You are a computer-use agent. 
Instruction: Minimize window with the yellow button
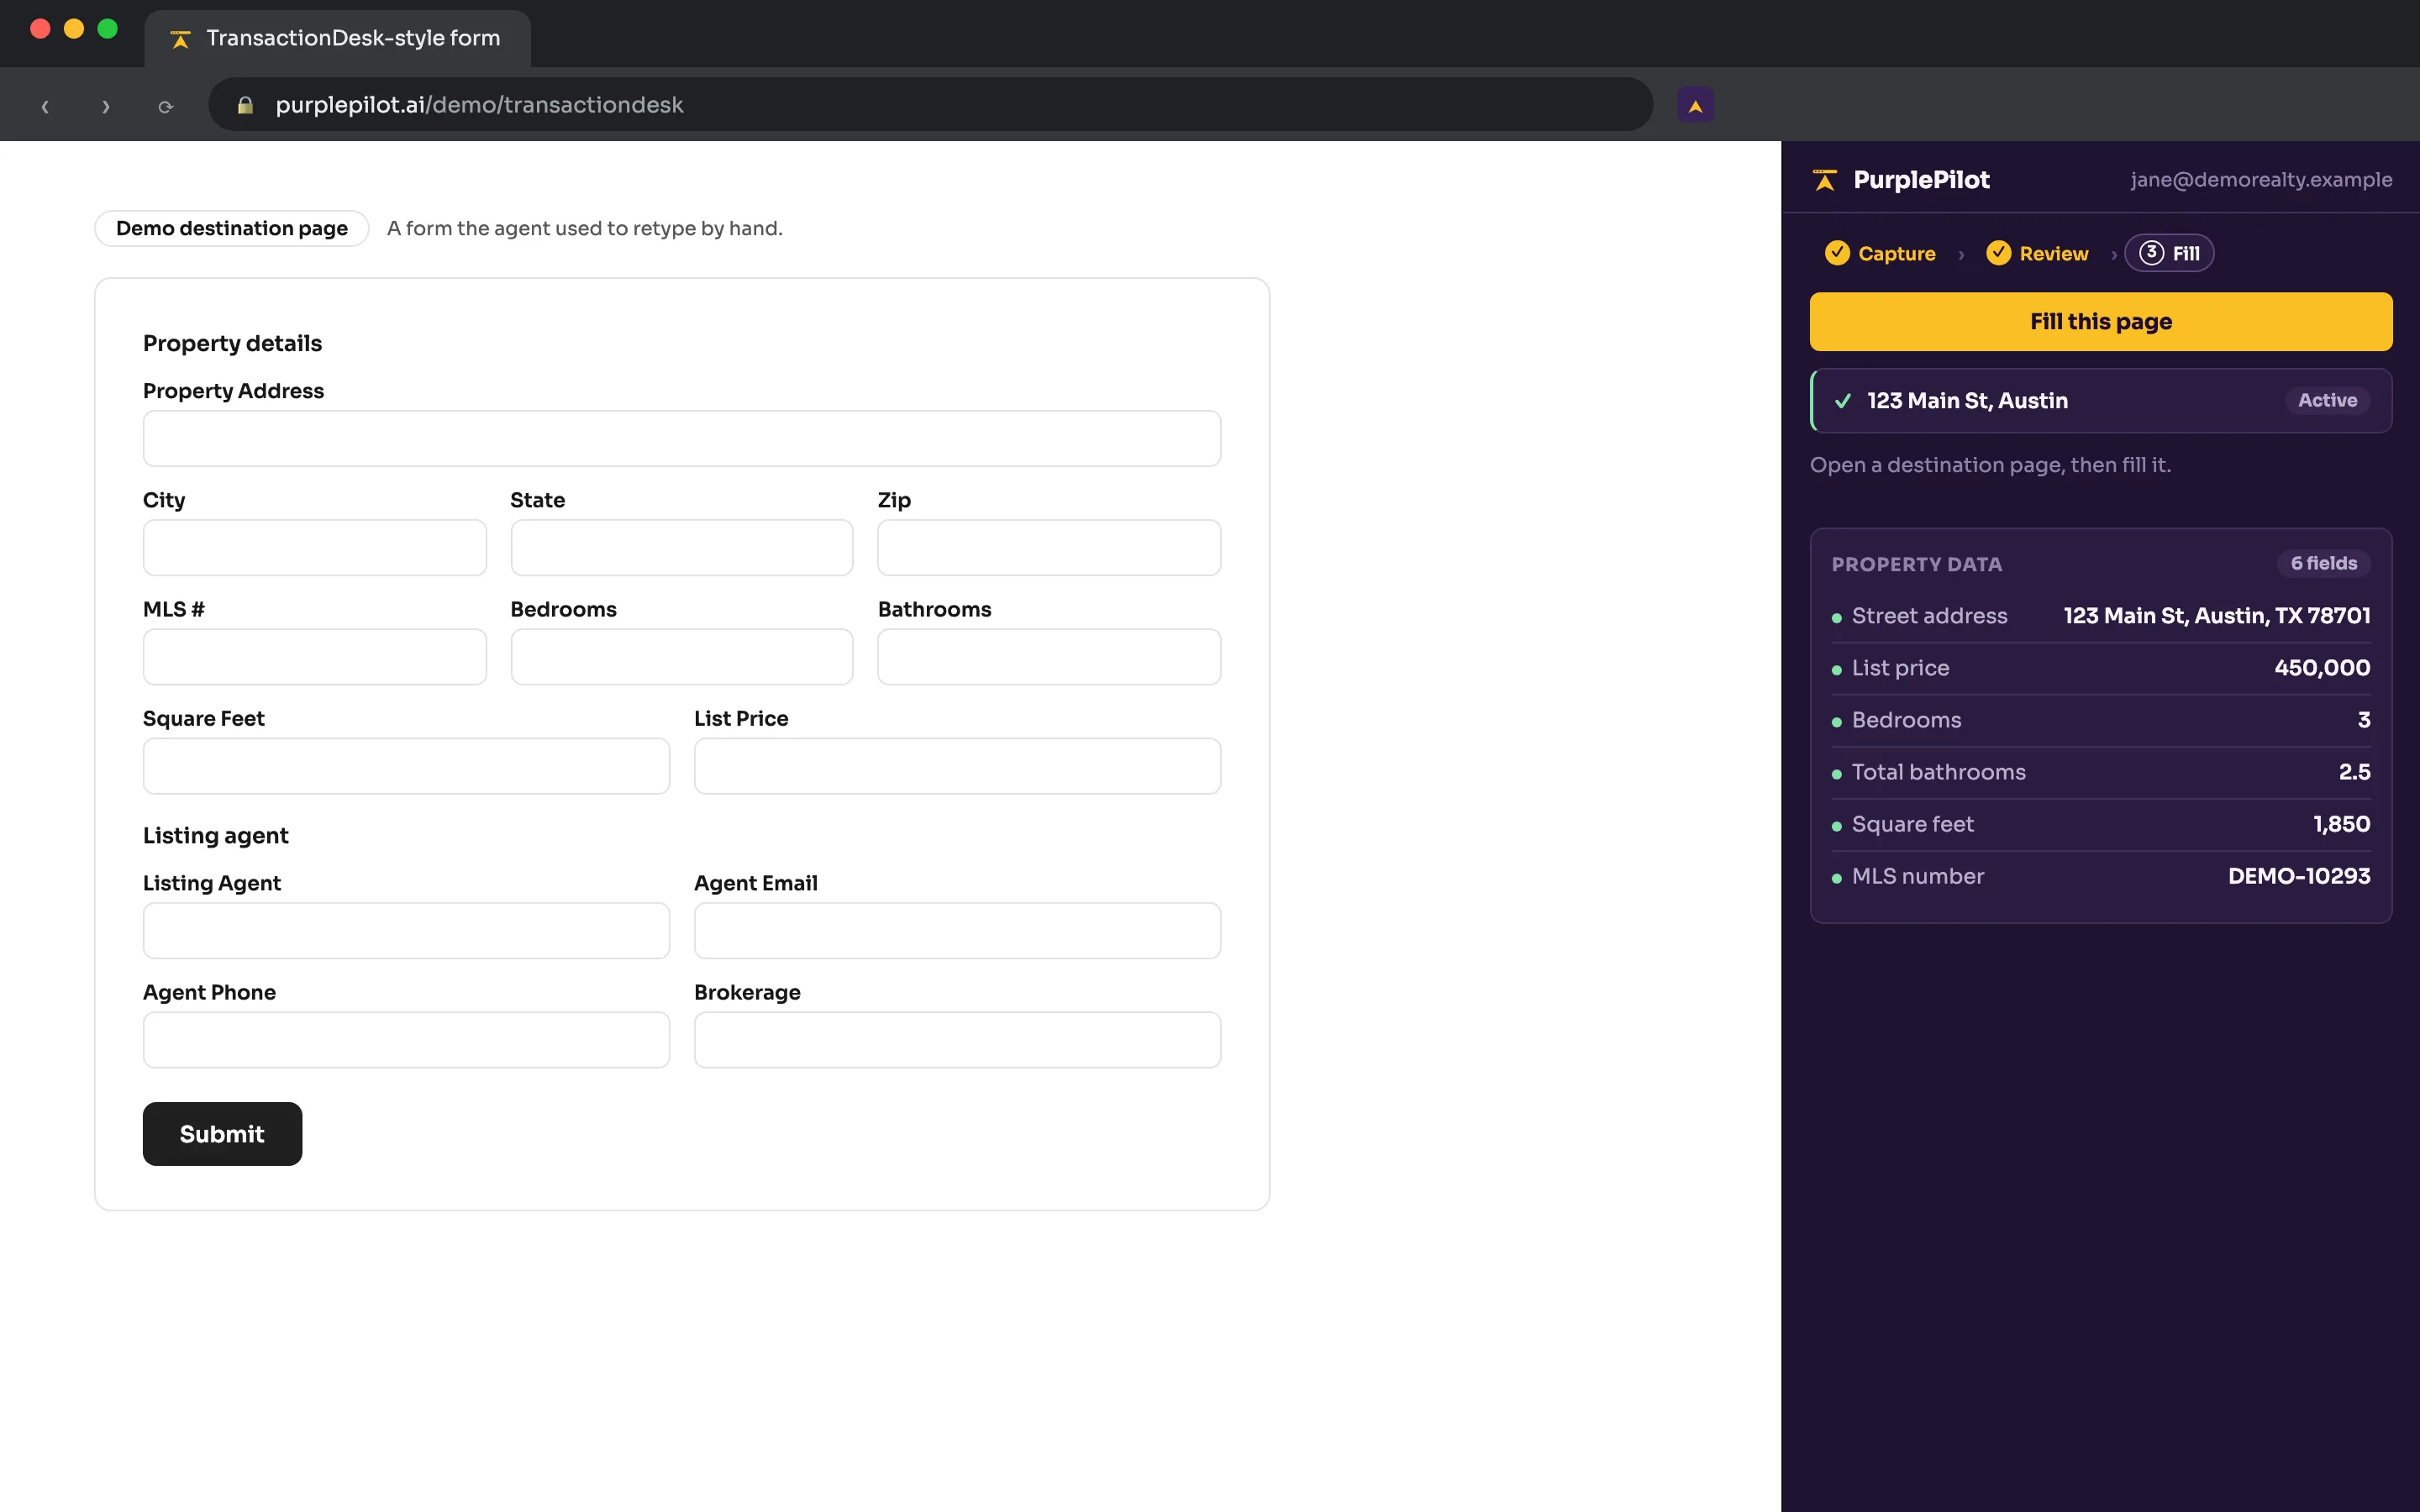[x=74, y=29]
